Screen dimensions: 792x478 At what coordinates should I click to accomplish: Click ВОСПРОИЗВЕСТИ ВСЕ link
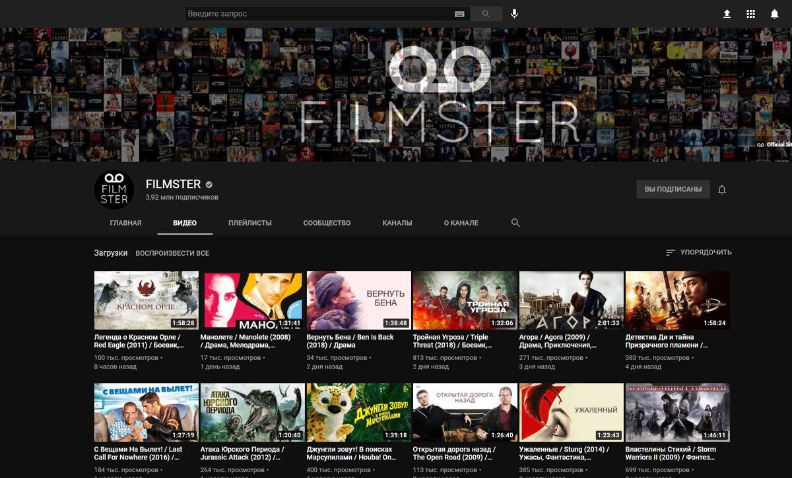coord(172,253)
